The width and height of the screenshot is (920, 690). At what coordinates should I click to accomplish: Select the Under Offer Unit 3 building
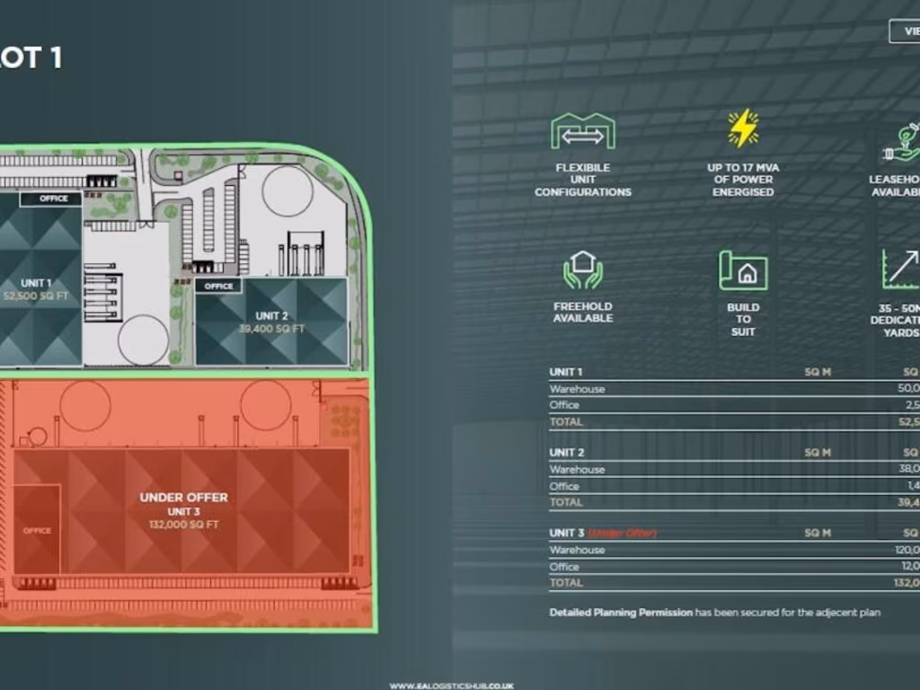[183, 510]
